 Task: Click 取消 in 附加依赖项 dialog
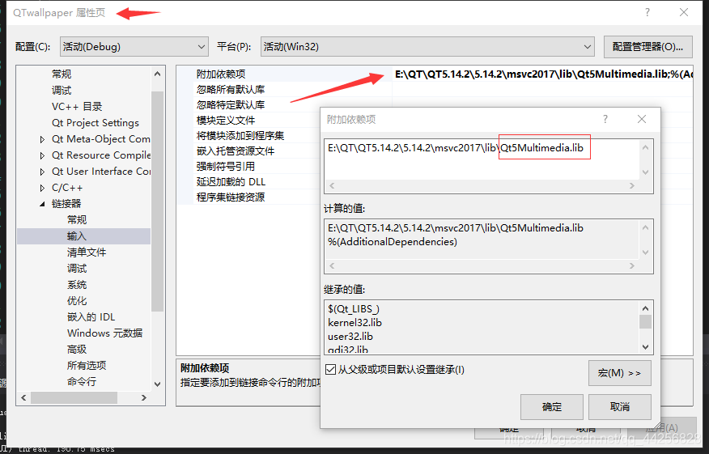pyautogui.click(x=619, y=407)
